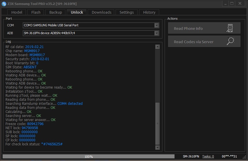Click the log vertical scrollbar thumb
The height and width of the screenshot is (161, 248).
(157, 124)
